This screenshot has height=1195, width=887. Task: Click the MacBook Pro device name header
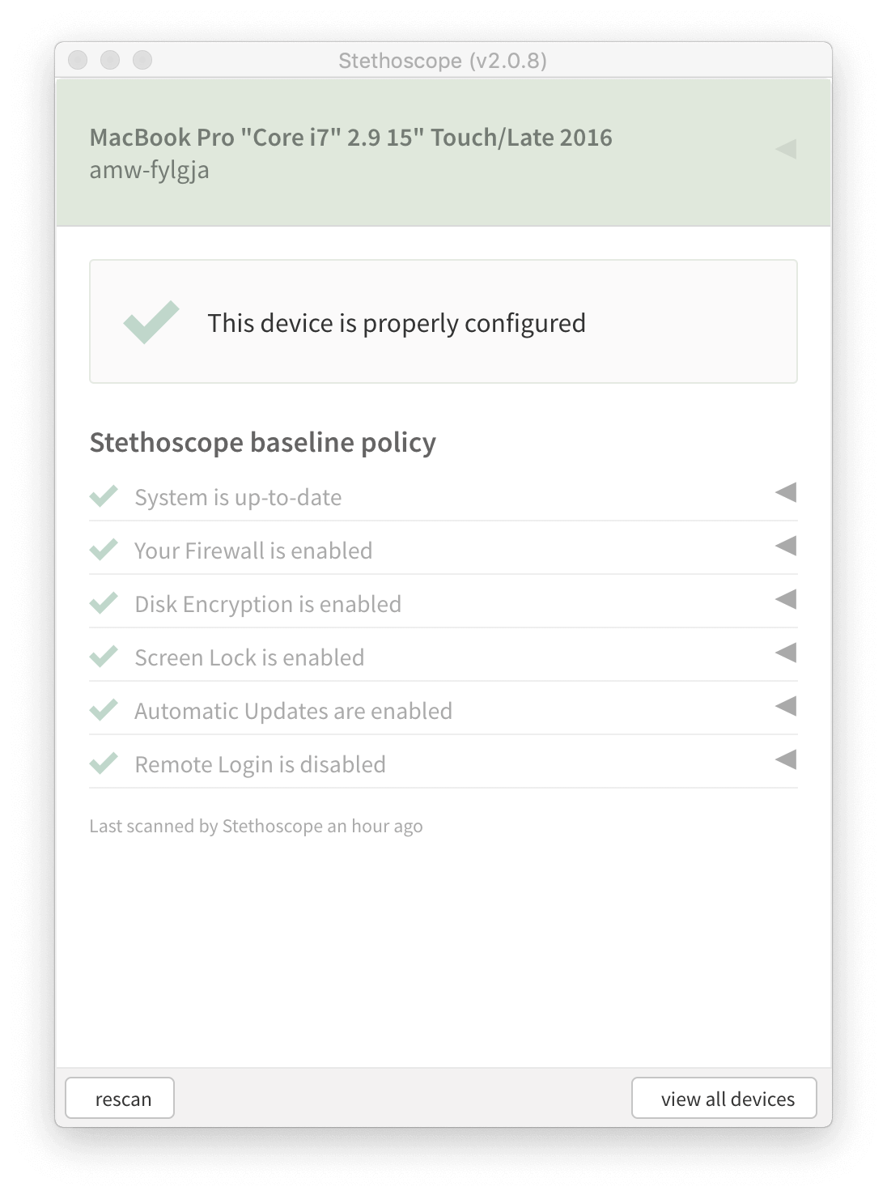(x=350, y=138)
